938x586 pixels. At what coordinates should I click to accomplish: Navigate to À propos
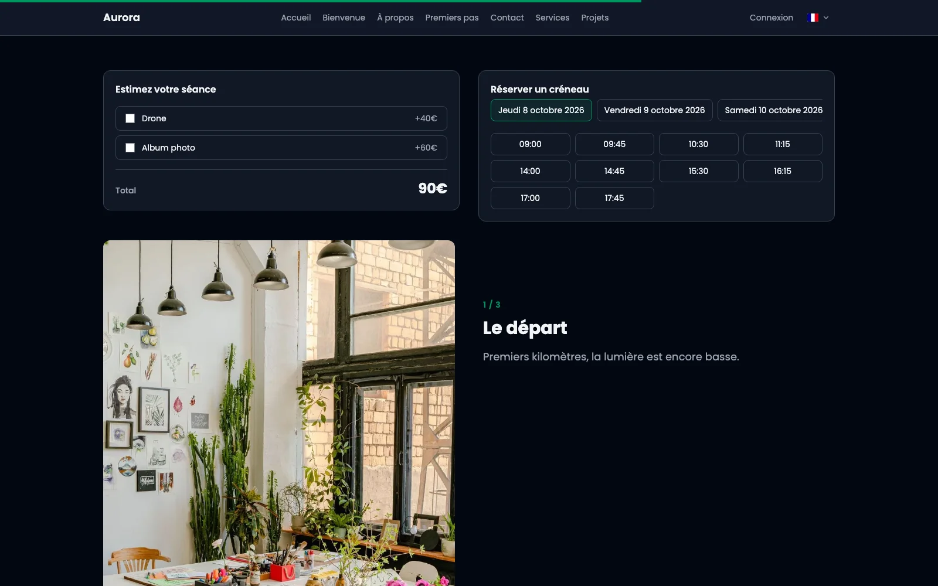tap(395, 18)
